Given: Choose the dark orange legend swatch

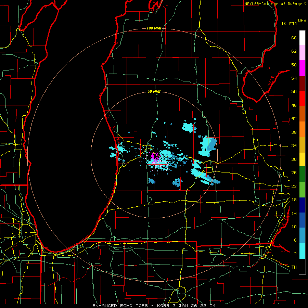Looking at the screenshot, I should (x=302, y=114).
